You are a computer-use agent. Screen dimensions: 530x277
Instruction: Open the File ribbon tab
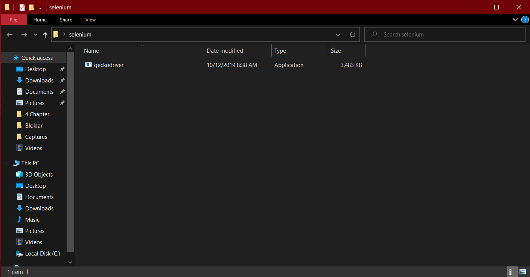[14, 20]
